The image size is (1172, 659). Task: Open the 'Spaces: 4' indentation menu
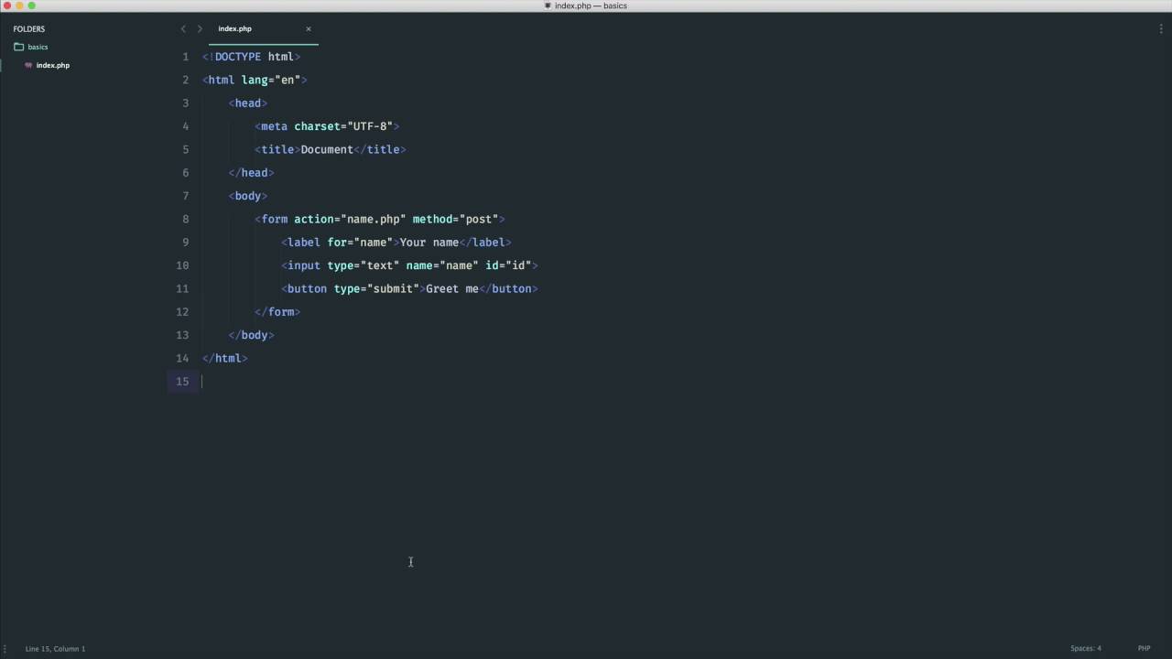tap(1086, 649)
